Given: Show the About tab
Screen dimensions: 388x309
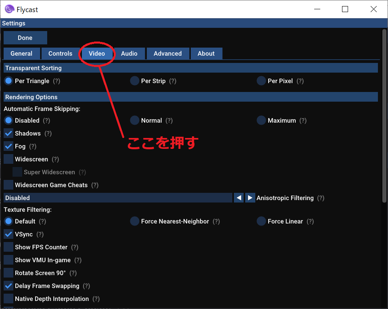Looking at the screenshot, I should pyautogui.click(x=206, y=53).
